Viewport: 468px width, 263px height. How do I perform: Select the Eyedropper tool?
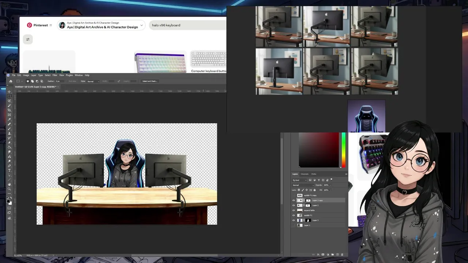9,119
